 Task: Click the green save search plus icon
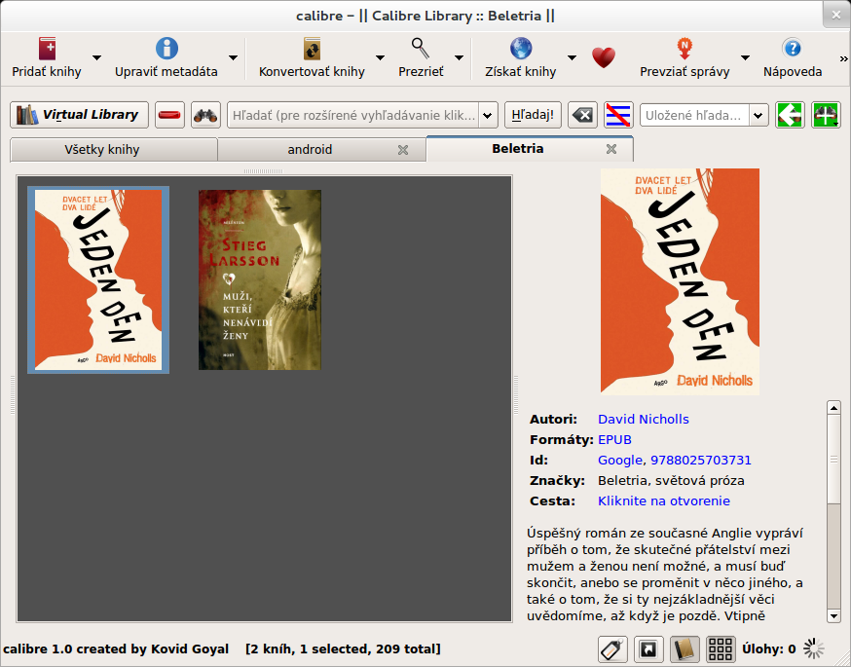826,115
